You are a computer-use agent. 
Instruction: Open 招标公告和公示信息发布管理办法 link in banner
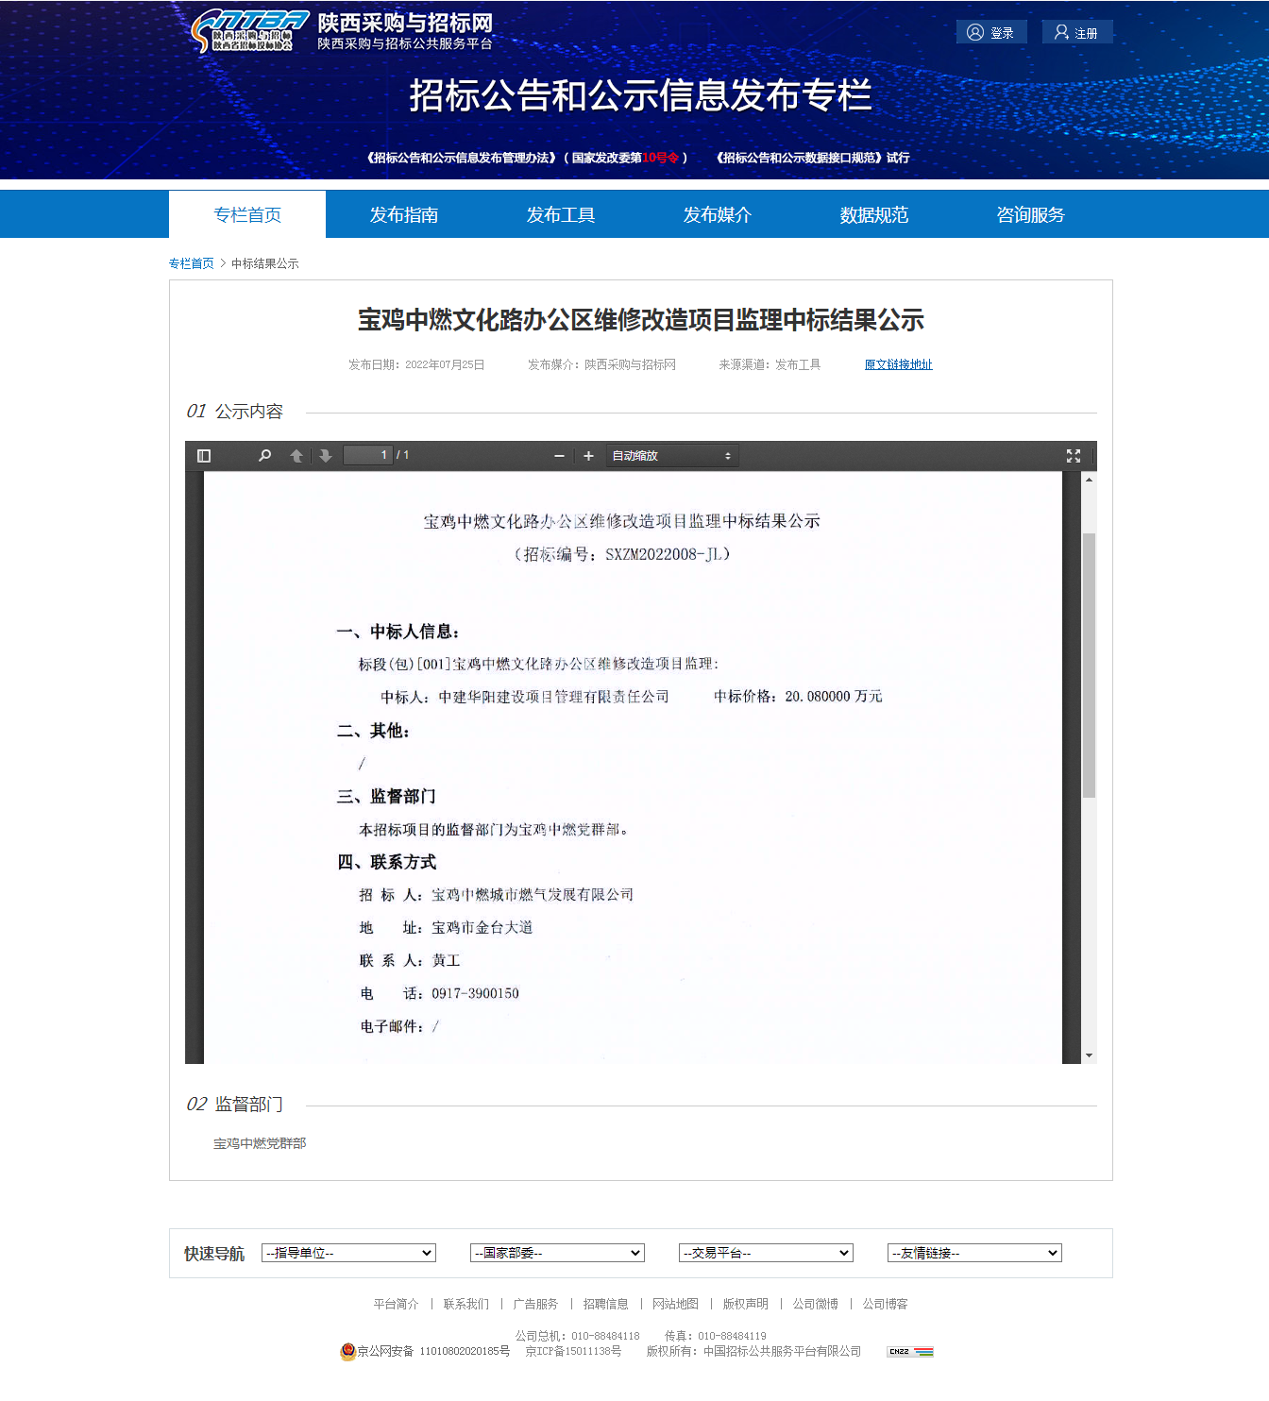(527, 158)
